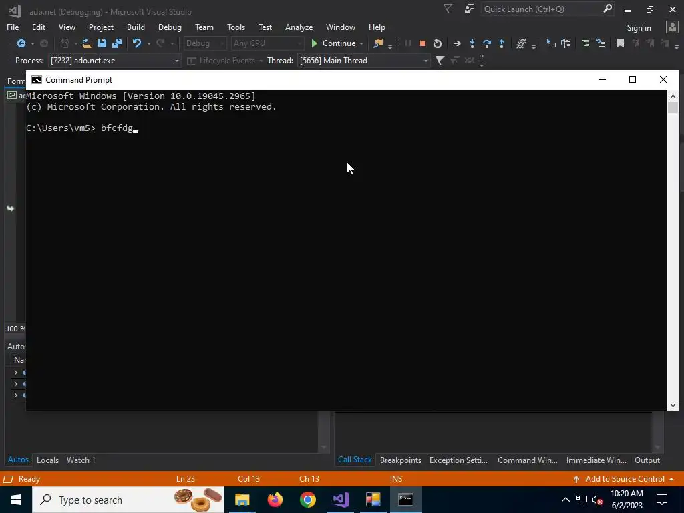Open the Tools menu
The width and height of the screenshot is (684, 513).
[x=236, y=27]
